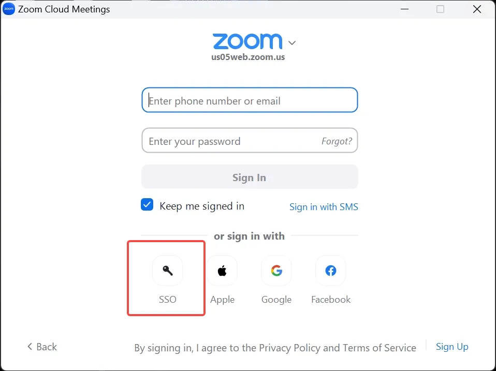Select the Google sign-in icon
496x371 pixels.
[276, 271]
